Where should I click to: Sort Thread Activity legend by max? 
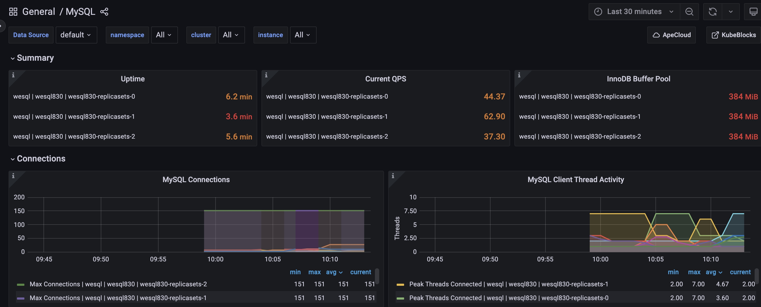[x=694, y=272]
